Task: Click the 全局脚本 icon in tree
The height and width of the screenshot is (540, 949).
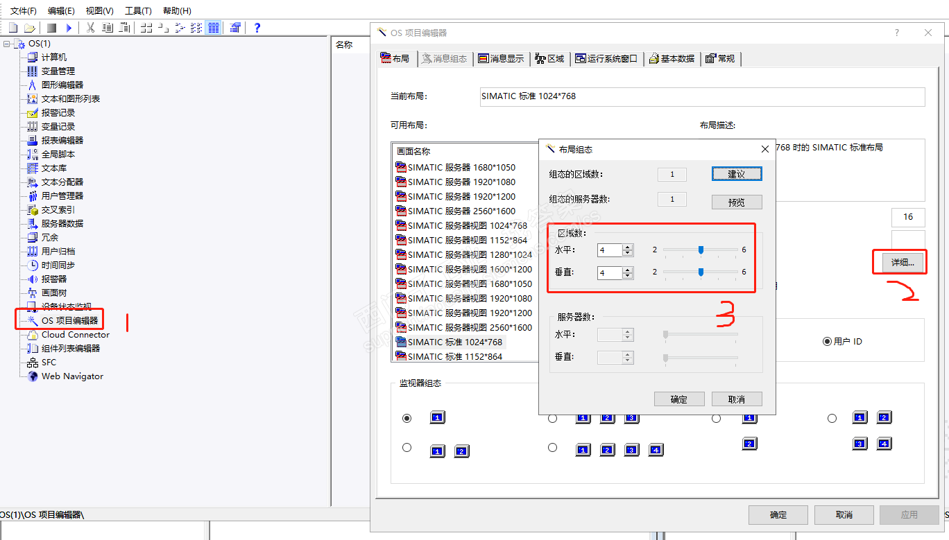Action: 33,154
